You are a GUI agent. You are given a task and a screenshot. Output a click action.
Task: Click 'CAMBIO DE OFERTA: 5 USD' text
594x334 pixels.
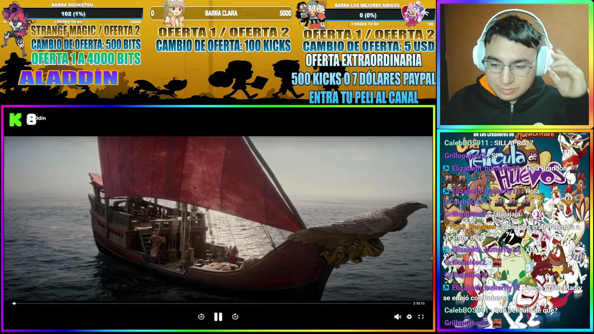click(368, 46)
